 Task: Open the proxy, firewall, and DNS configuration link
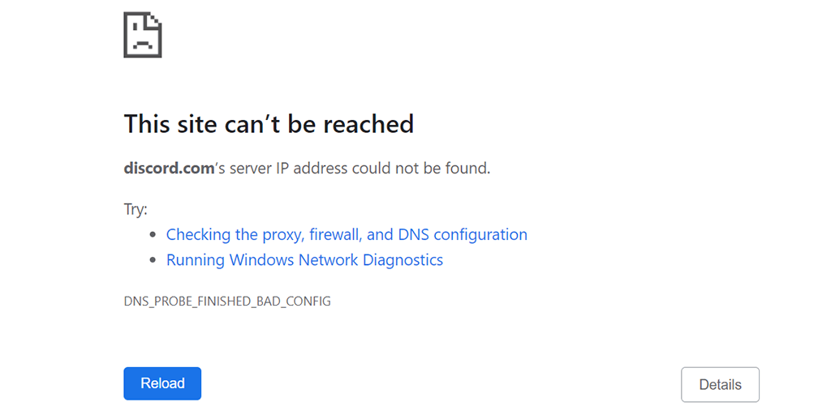[x=347, y=234]
